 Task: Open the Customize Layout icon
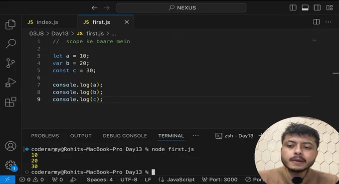tap(330, 8)
